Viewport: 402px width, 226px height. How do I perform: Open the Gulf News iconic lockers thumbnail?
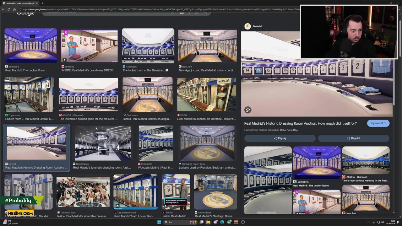click(x=148, y=94)
